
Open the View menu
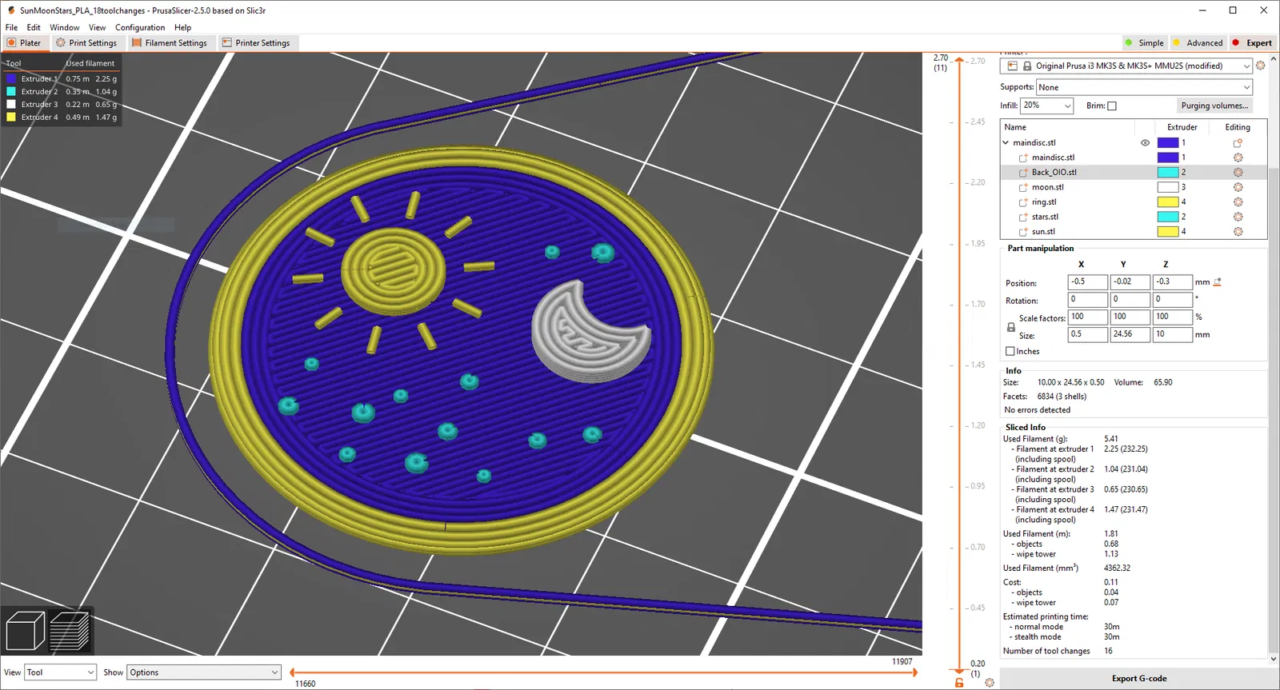[97, 27]
